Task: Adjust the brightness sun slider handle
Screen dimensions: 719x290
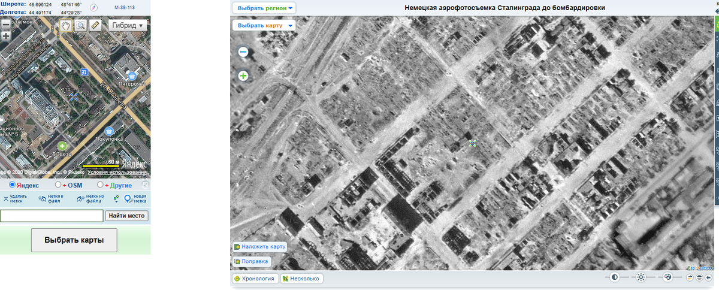Action: tap(641, 277)
